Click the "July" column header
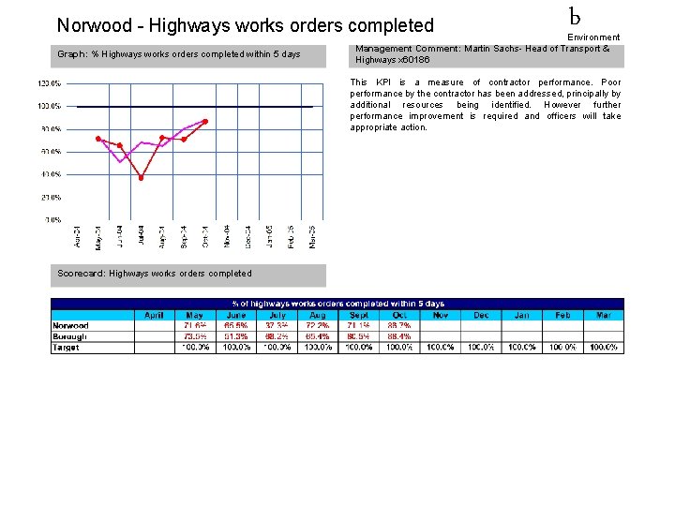The image size is (675, 506). [x=277, y=315]
